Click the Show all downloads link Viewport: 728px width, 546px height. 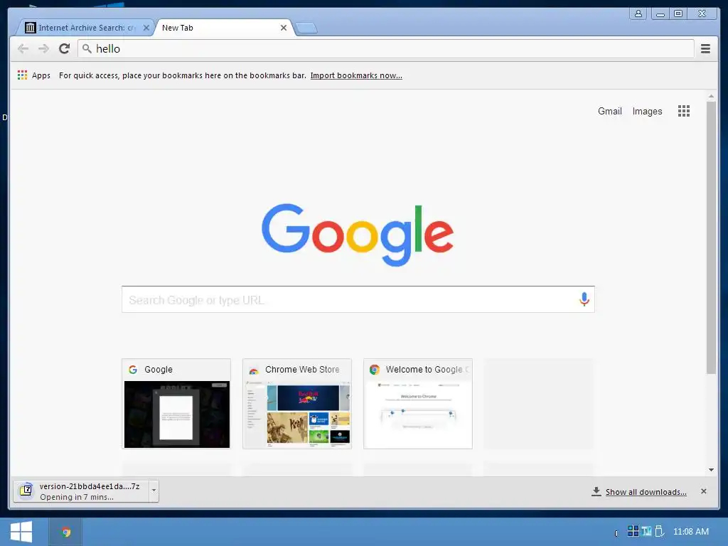click(646, 492)
